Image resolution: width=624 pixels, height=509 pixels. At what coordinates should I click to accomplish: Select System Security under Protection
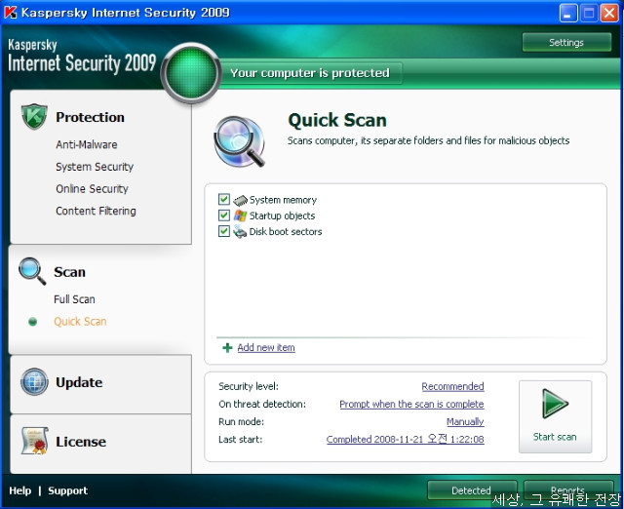pos(95,167)
